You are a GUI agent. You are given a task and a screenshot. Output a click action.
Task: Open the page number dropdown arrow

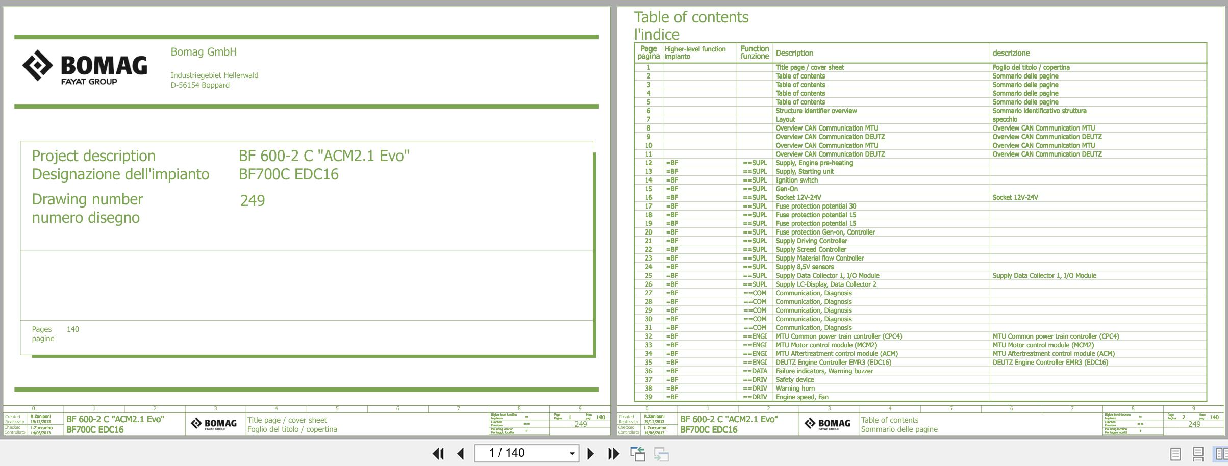click(572, 453)
